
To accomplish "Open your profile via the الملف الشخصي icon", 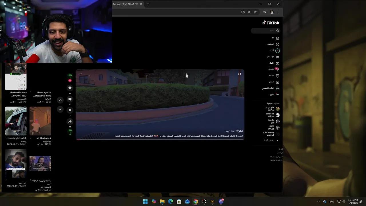I will [x=277, y=88].
